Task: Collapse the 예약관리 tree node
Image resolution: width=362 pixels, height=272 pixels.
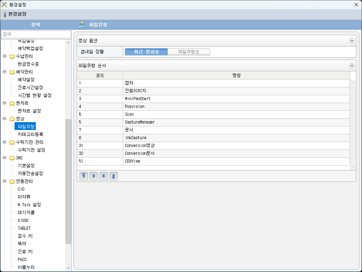Action: [x=5, y=72]
